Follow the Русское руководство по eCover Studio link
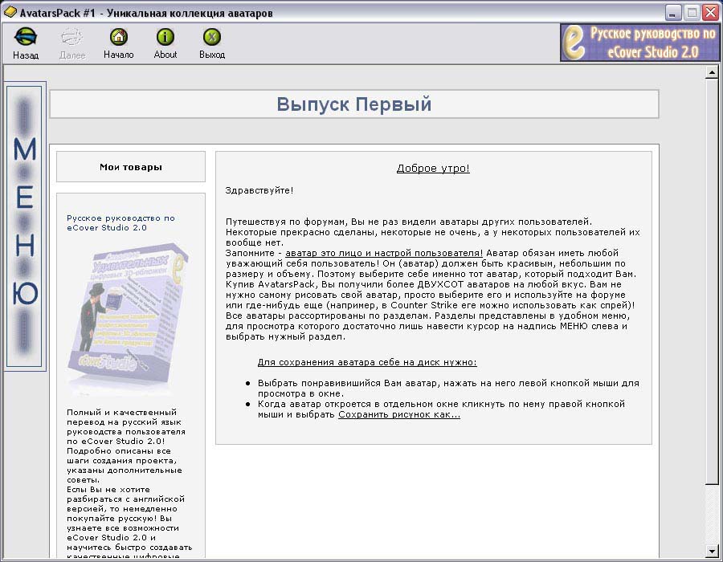Viewport: 723px width, 562px height. (x=120, y=222)
